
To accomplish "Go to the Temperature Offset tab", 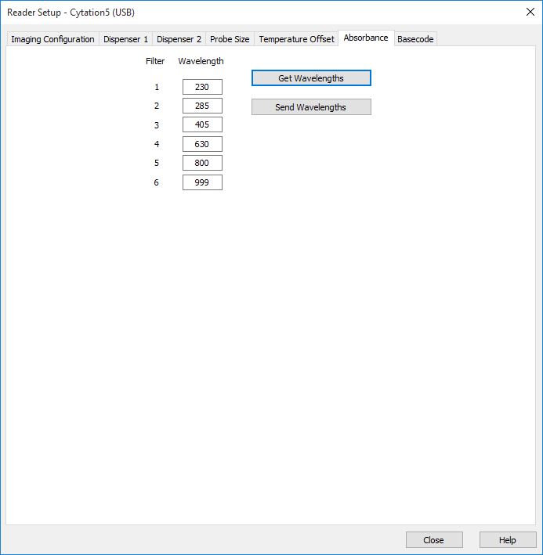I will pos(296,39).
